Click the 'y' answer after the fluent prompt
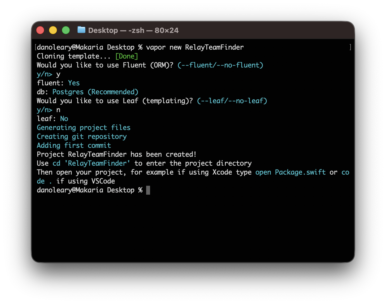 (x=58, y=74)
